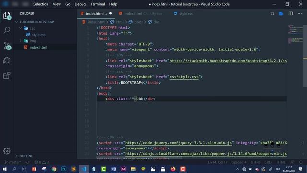307x173 pixels.
Task: Open Firefox from the taskbar
Action: pyautogui.click(x=173, y=169)
